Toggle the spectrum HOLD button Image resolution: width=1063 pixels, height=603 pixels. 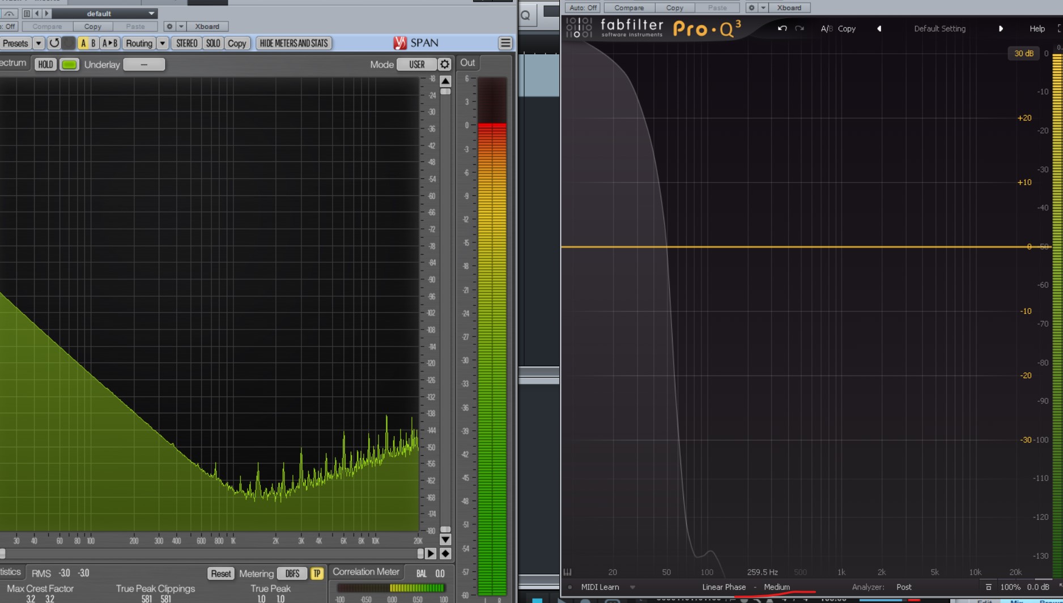pos(45,65)
